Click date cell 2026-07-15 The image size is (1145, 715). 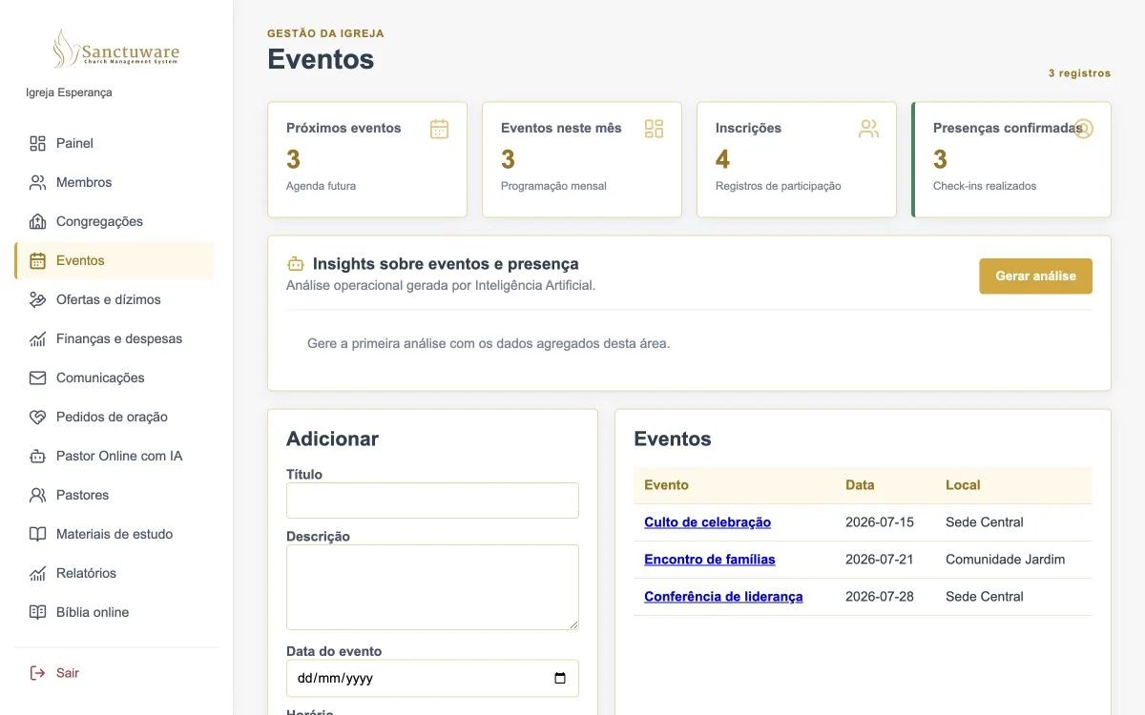point(880,522)
